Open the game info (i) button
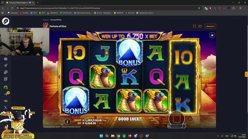248x139 pixels. coord(67,122)
